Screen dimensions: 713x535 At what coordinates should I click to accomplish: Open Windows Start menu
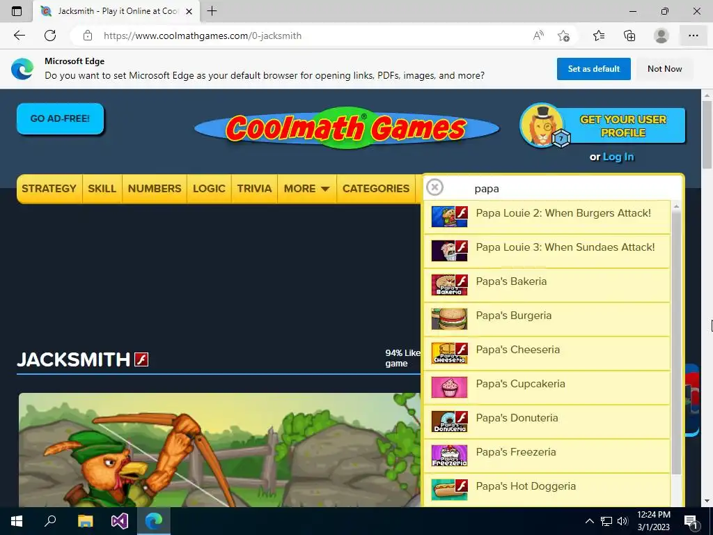[17, 521]
